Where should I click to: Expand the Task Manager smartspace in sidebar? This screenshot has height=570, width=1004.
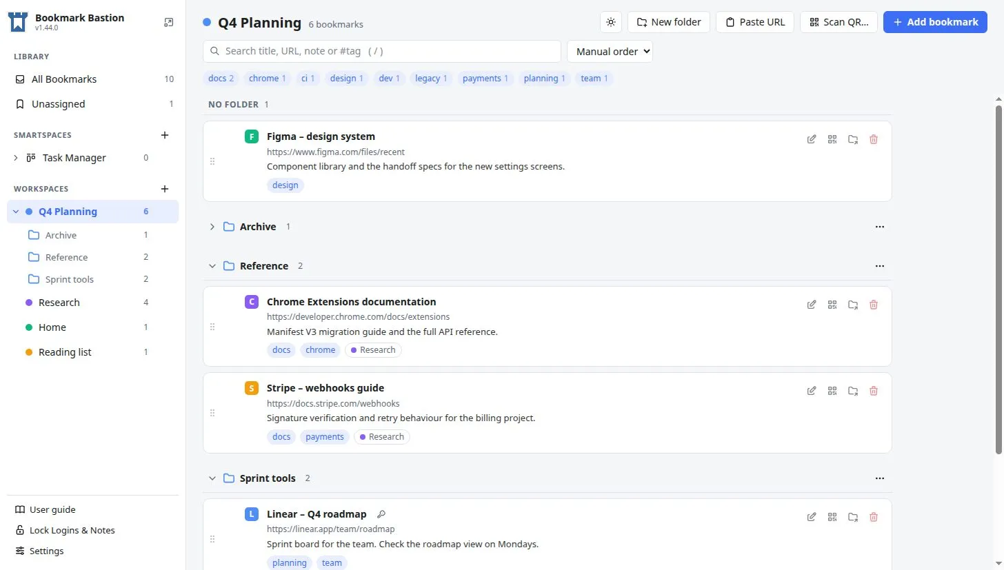click(16, 158)
